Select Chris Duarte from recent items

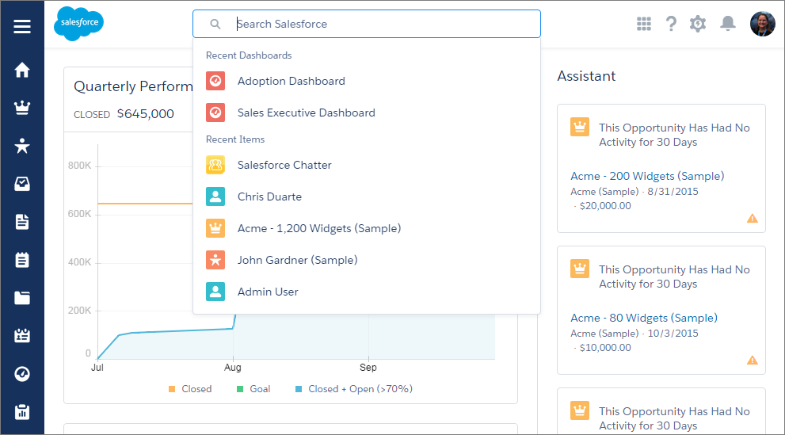[367, 197]
